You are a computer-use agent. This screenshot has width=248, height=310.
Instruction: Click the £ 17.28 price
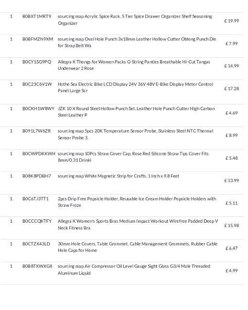pos(232,88)
